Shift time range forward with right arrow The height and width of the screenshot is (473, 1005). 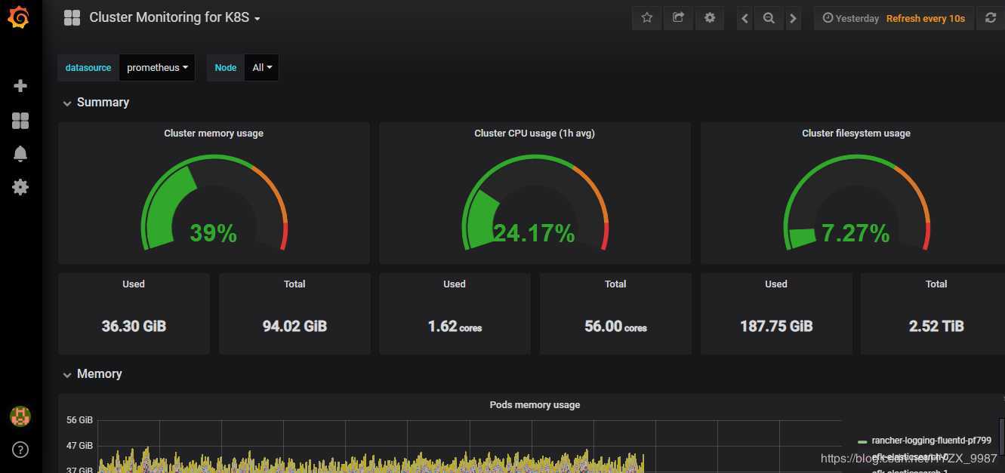(x=793, y=18)
